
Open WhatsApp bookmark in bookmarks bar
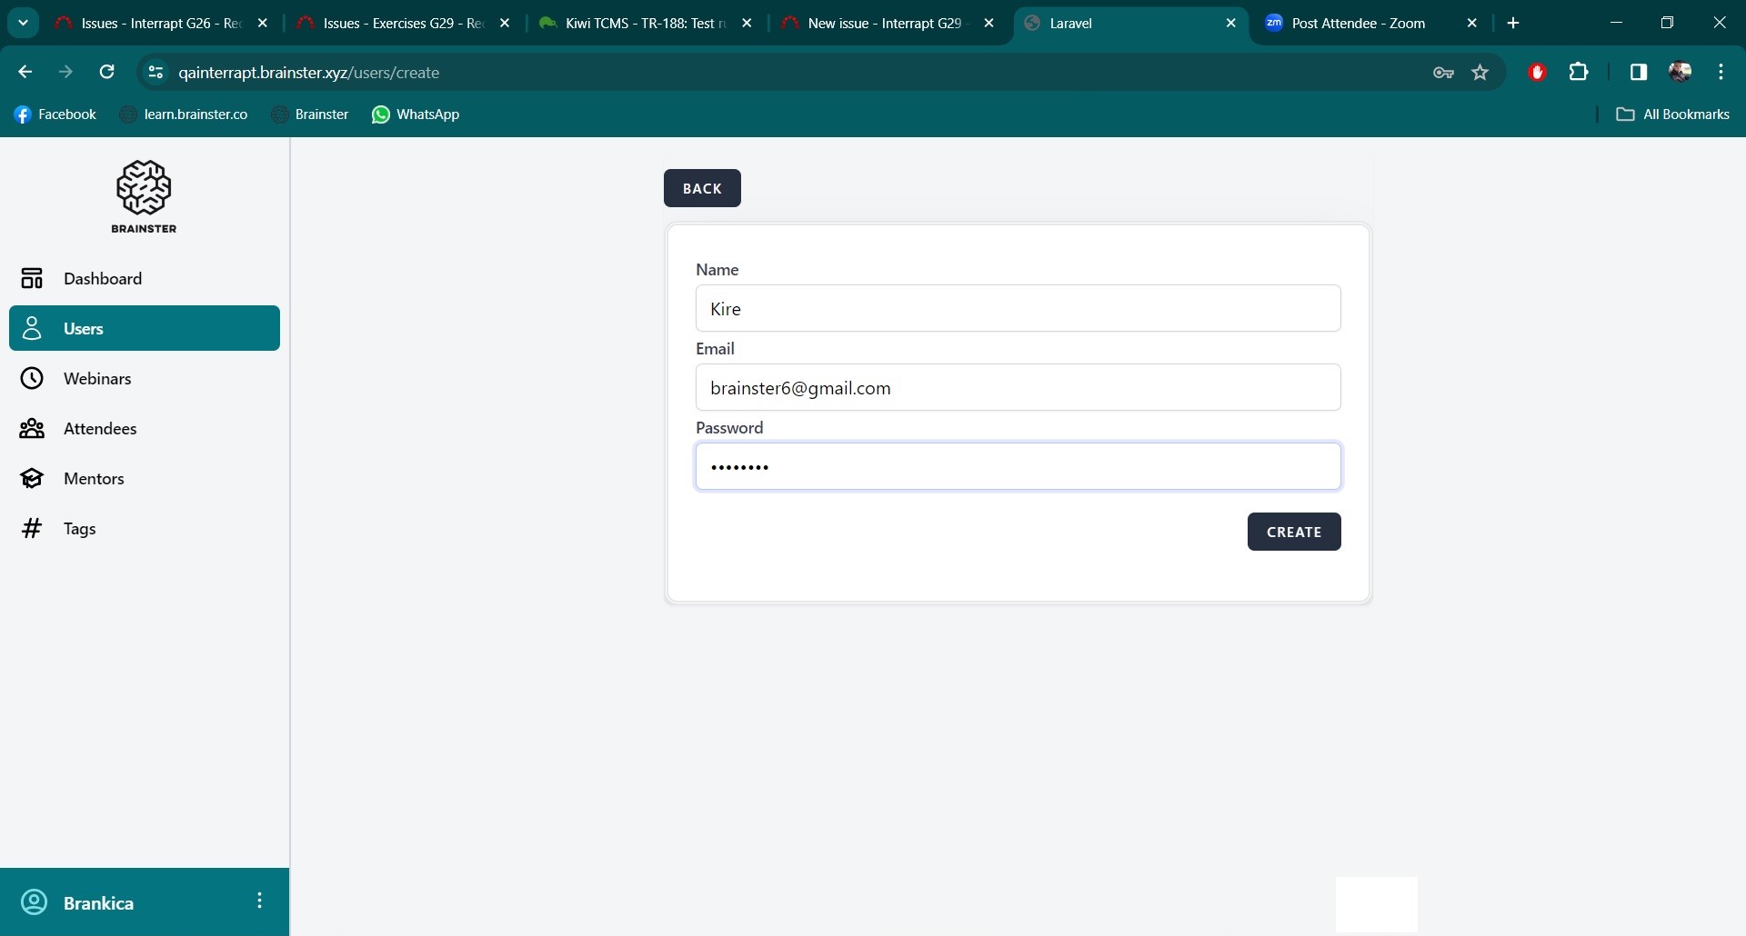point(416,115)
